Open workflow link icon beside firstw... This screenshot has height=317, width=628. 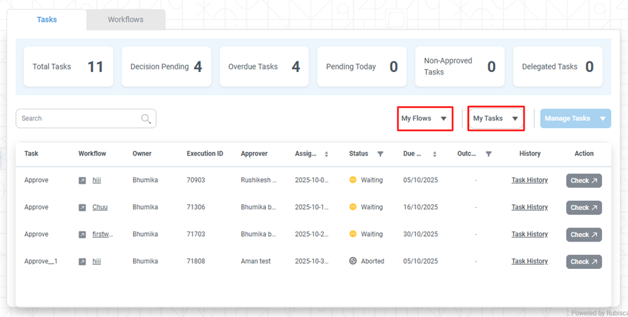pyautogui.click(x=82, y=235)
